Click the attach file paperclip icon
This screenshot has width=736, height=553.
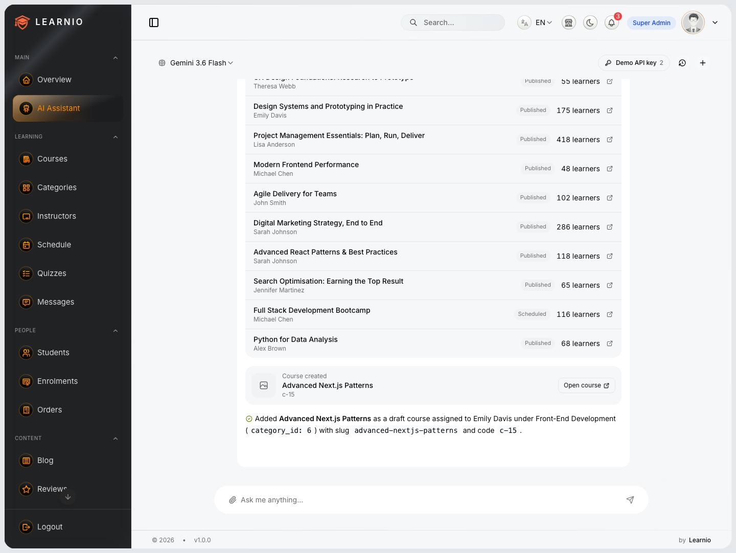point(233,500)
